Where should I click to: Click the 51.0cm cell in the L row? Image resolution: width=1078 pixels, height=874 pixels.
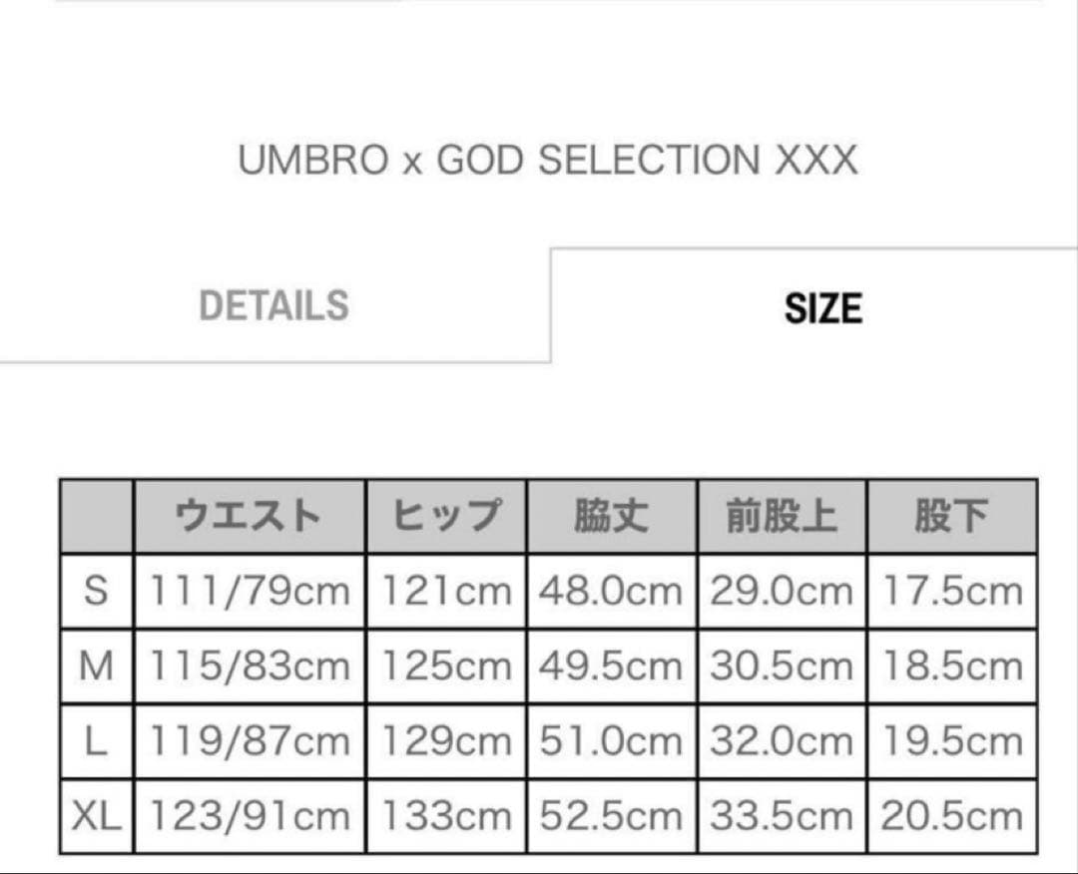pyautogui.click(x=610, y=740)
